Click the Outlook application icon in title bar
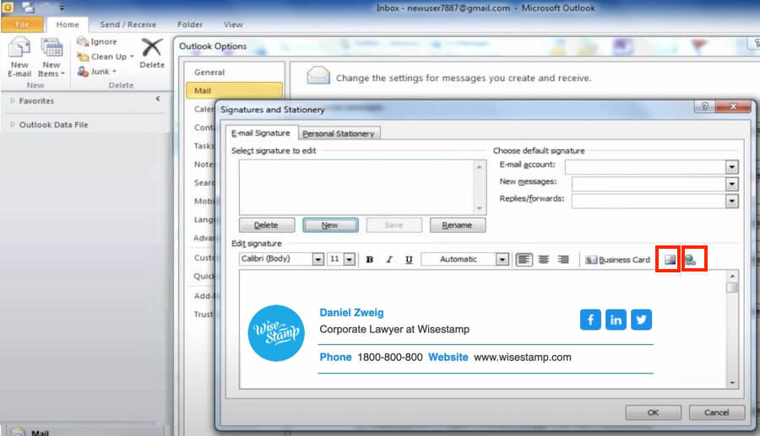 8,8
